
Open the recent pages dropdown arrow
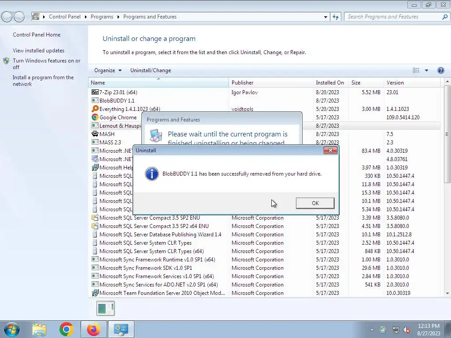[x=28, y=17]
